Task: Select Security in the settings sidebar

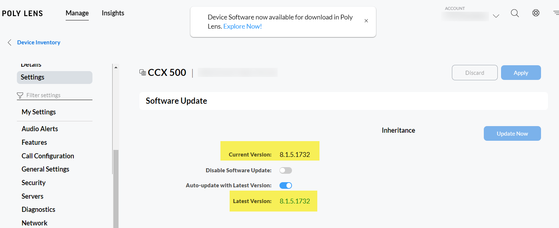Action: (33, 183)
